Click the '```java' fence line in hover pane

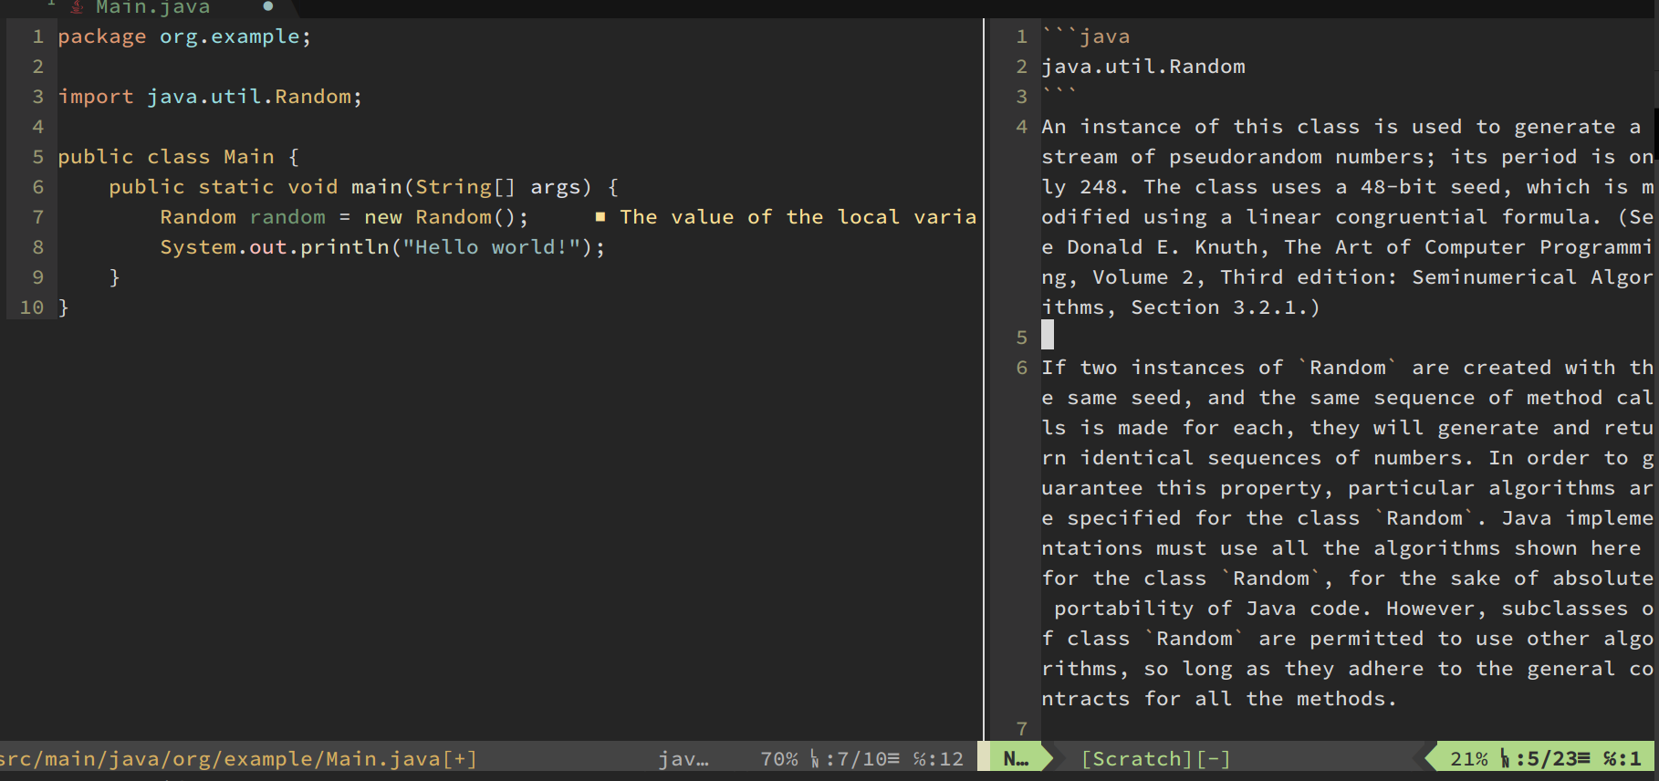point(1086,36)
